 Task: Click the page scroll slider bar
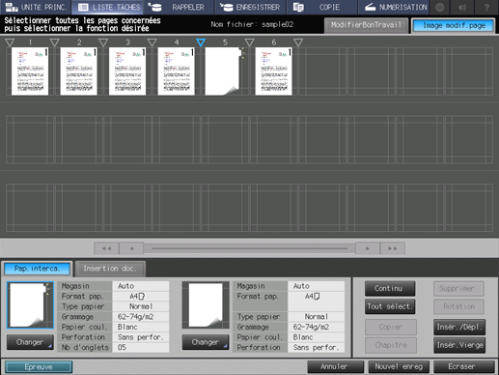[250, 248]
